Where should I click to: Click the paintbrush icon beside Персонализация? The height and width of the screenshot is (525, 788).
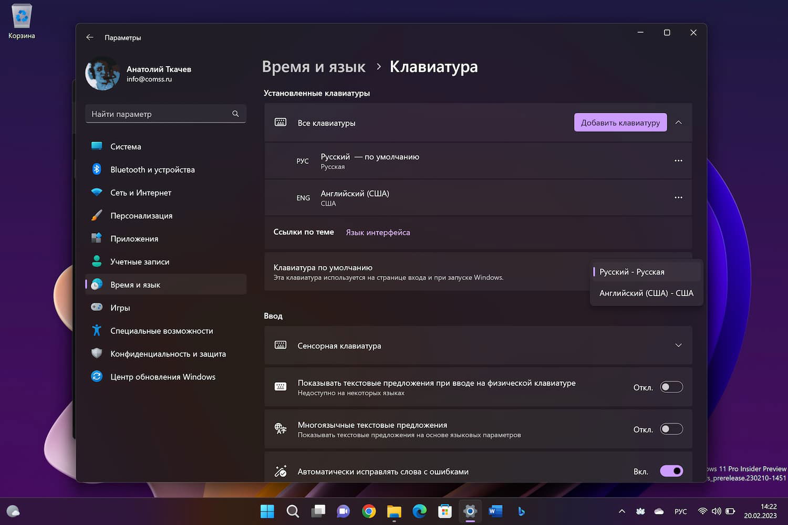click(x=97, y=215)
